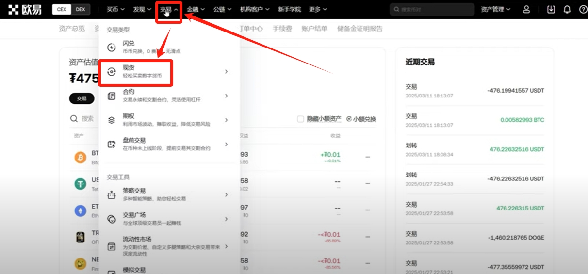This screenshot has height=274, width=588.
Task: Tick the 隐藏小额资产 checkbox
Action: [300, 119]
